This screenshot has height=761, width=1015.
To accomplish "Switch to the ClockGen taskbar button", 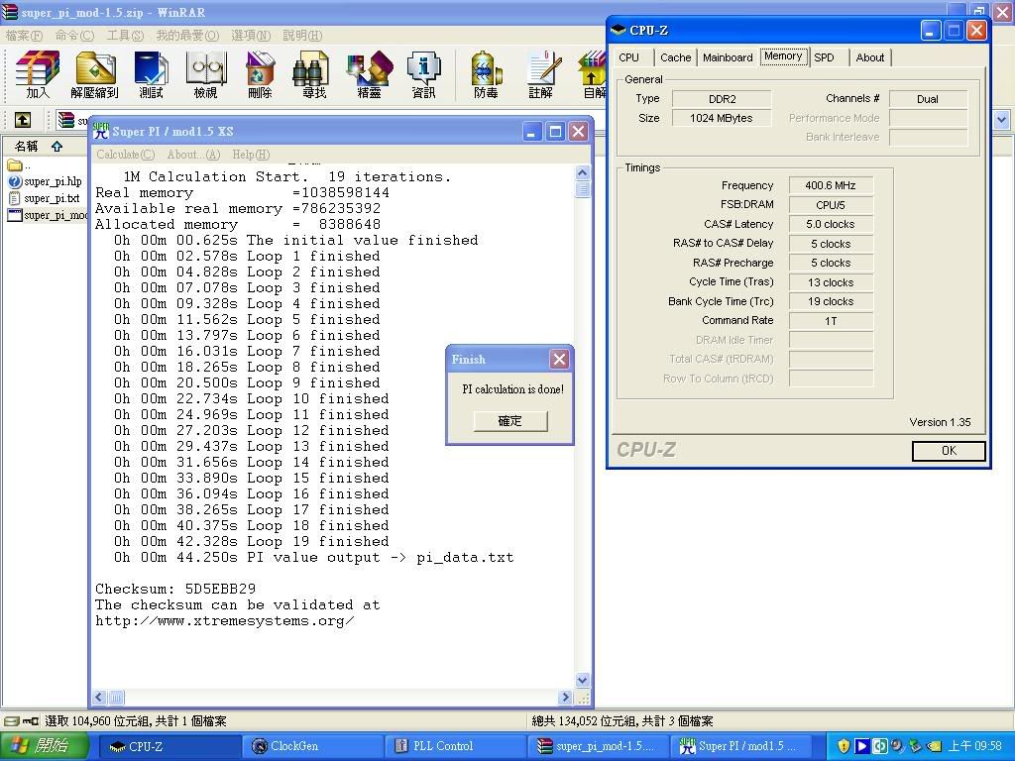I will [x=314, y=746].
